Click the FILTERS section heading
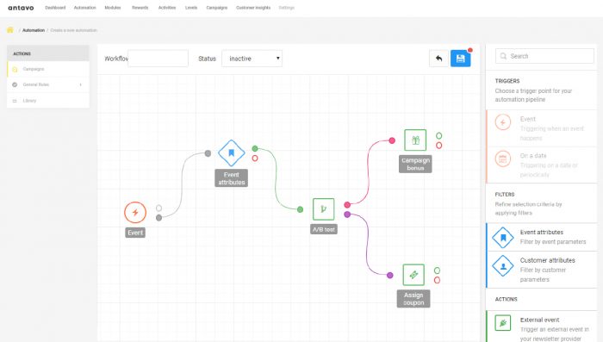The height and width of the screenshot is (342, 603). [505, 195]
